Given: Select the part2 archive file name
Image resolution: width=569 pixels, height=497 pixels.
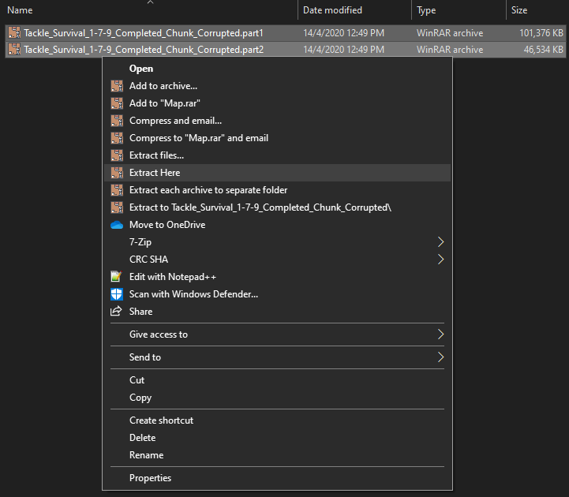Looking at the screenshot, I should 144,50.
